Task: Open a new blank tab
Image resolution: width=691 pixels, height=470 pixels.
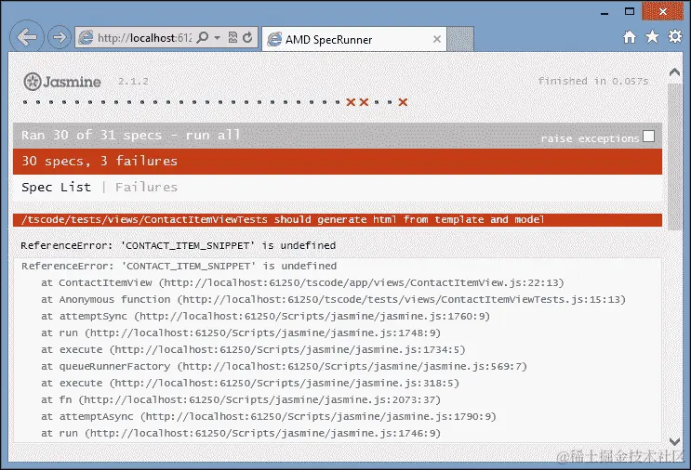Action: coord(460,39)
